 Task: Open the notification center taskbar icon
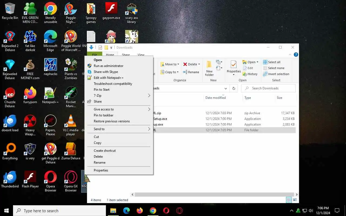click(337, 211)
